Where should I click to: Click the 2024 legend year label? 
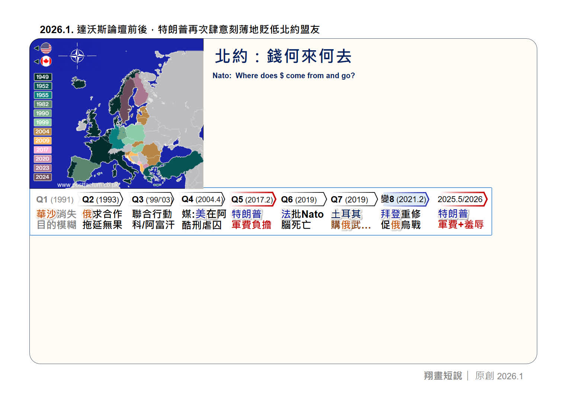point(43,177)
